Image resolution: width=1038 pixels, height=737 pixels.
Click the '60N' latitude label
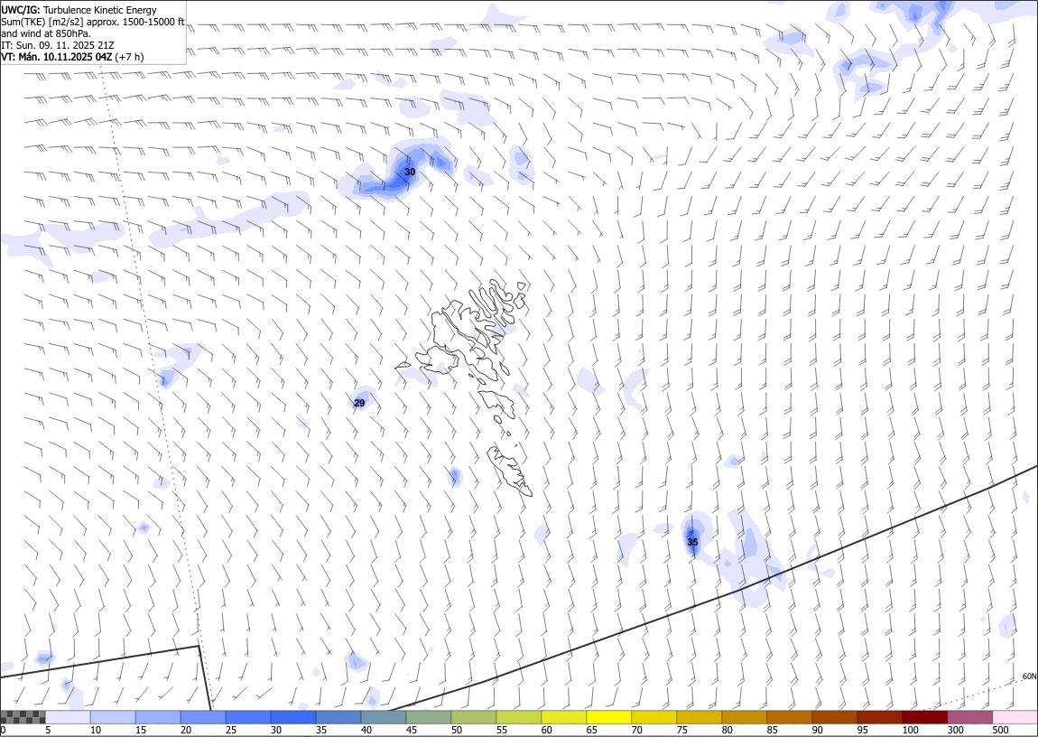pos(1029,676)
